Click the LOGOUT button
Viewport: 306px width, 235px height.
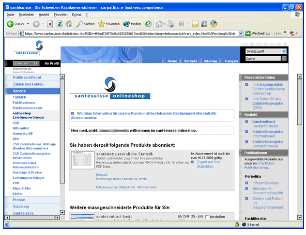[26, 63]
